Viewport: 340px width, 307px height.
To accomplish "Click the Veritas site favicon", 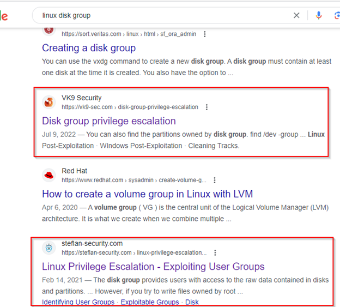I will pos(49,31).
